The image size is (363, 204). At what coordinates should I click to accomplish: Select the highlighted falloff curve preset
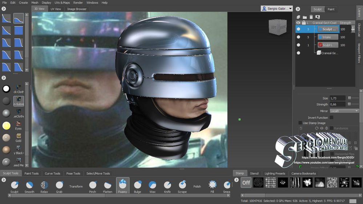coord(19,18)
